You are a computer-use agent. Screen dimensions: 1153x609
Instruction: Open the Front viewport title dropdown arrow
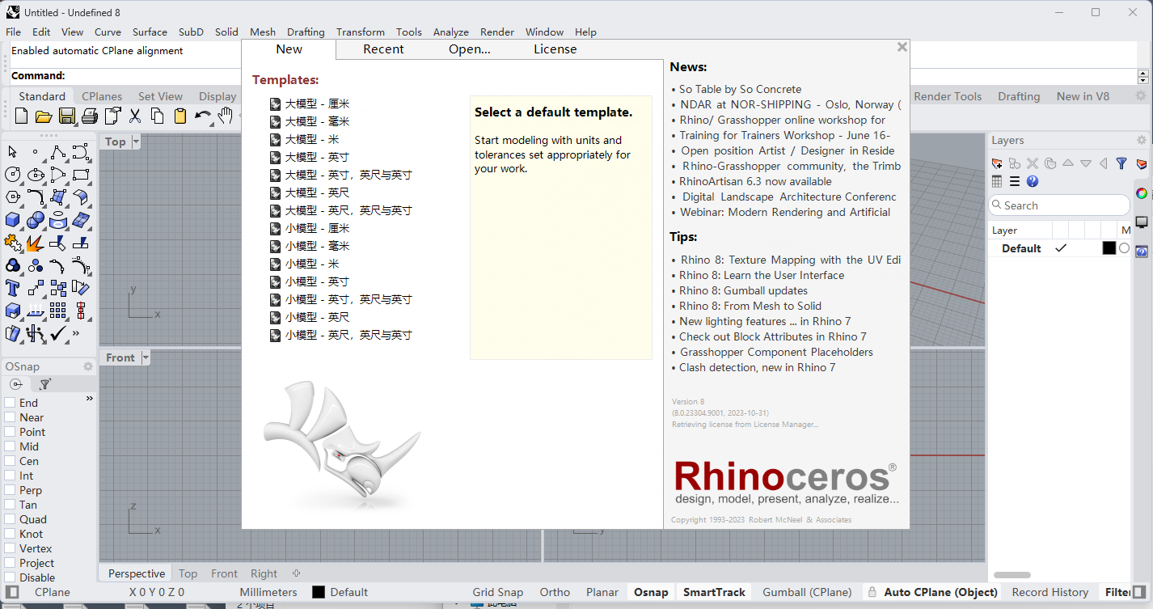(146, 357)
